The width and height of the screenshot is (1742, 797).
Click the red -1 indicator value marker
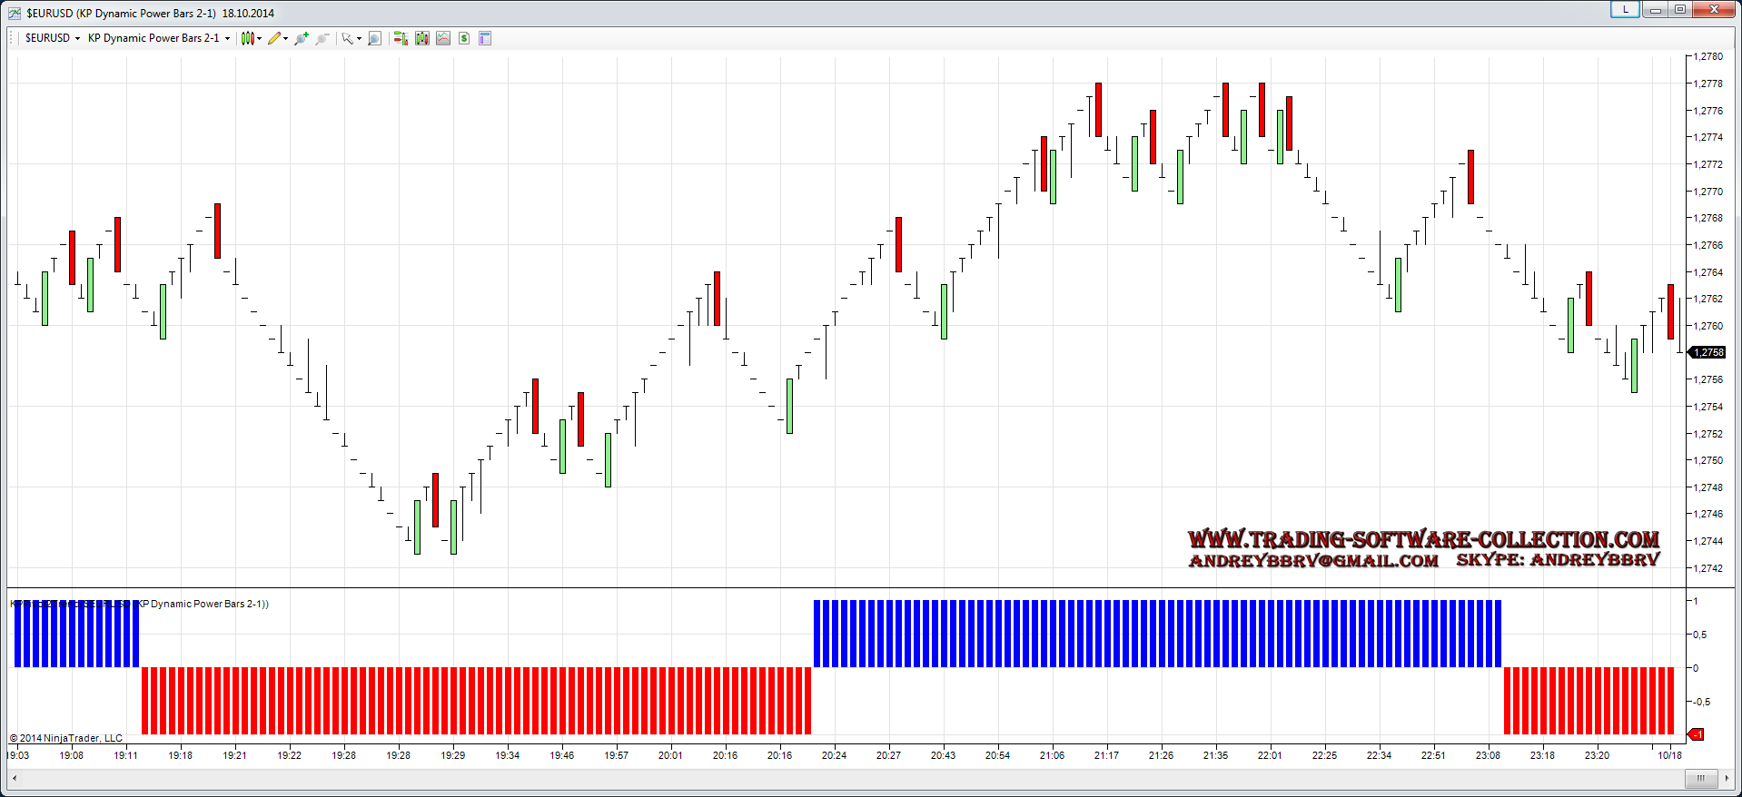tap(1696, 734)
